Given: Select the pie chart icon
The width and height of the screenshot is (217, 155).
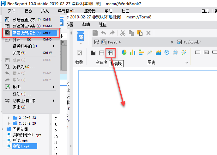Looking at the screenshot, I should coord(124,53).
